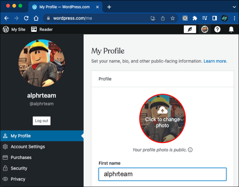The height and width of the screenshot is (187, 239).
Task: Reload the page
Action: [26, 18]
